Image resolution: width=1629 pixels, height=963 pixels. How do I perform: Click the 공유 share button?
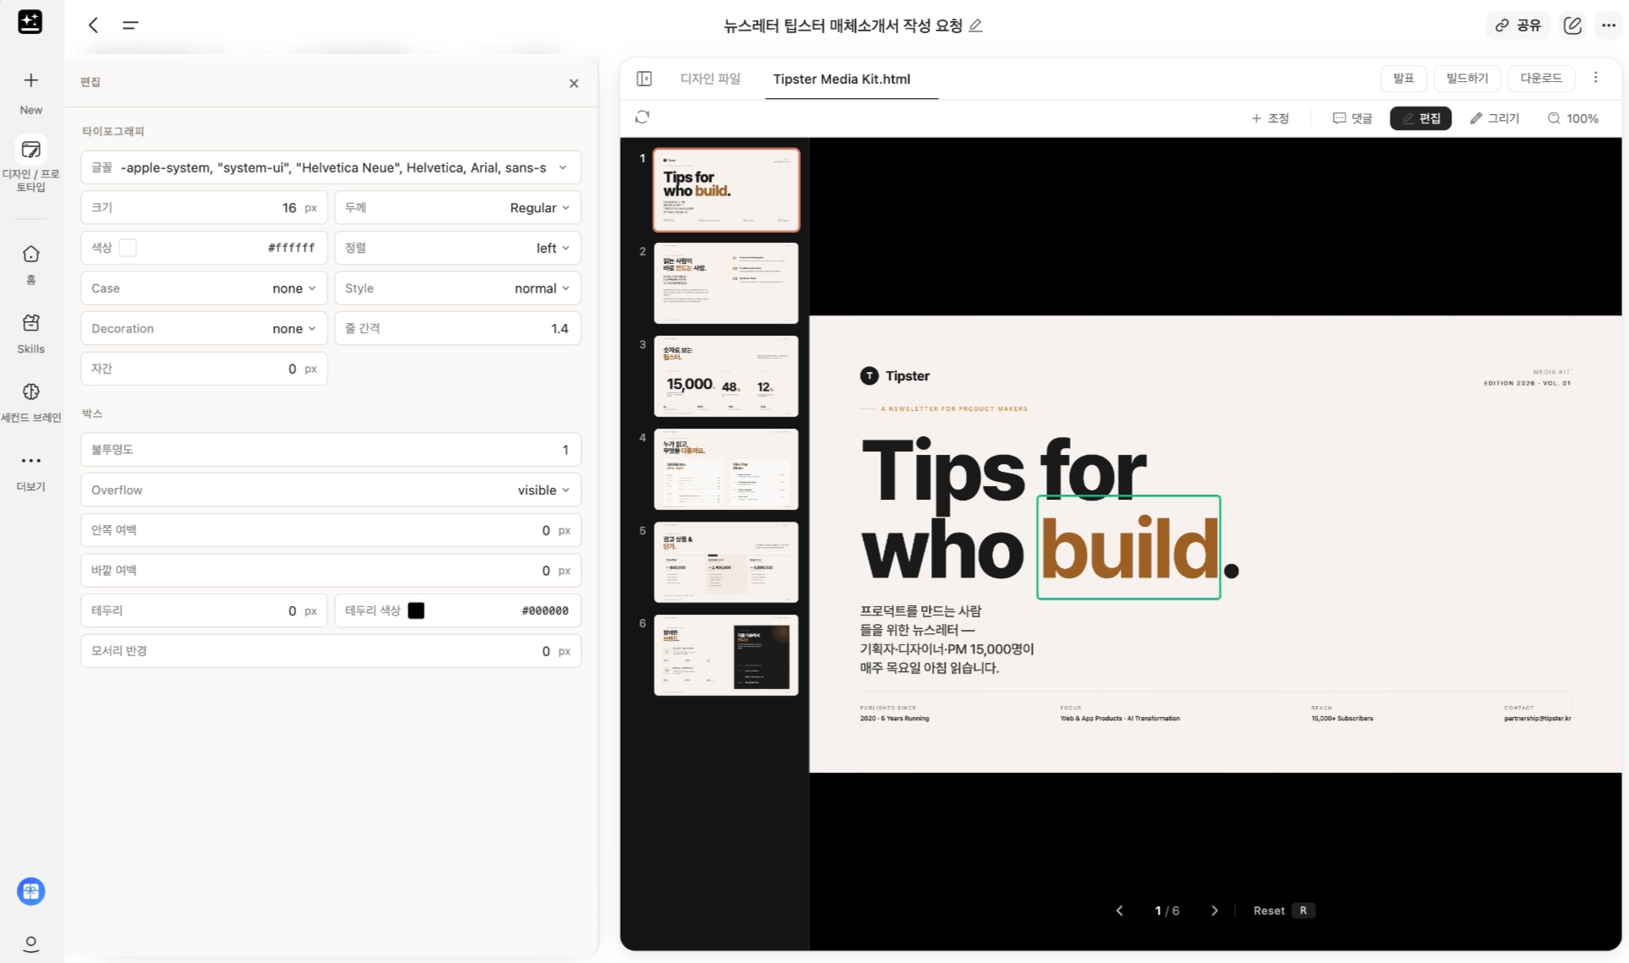pyautogui.click(x=1518, y=25)
